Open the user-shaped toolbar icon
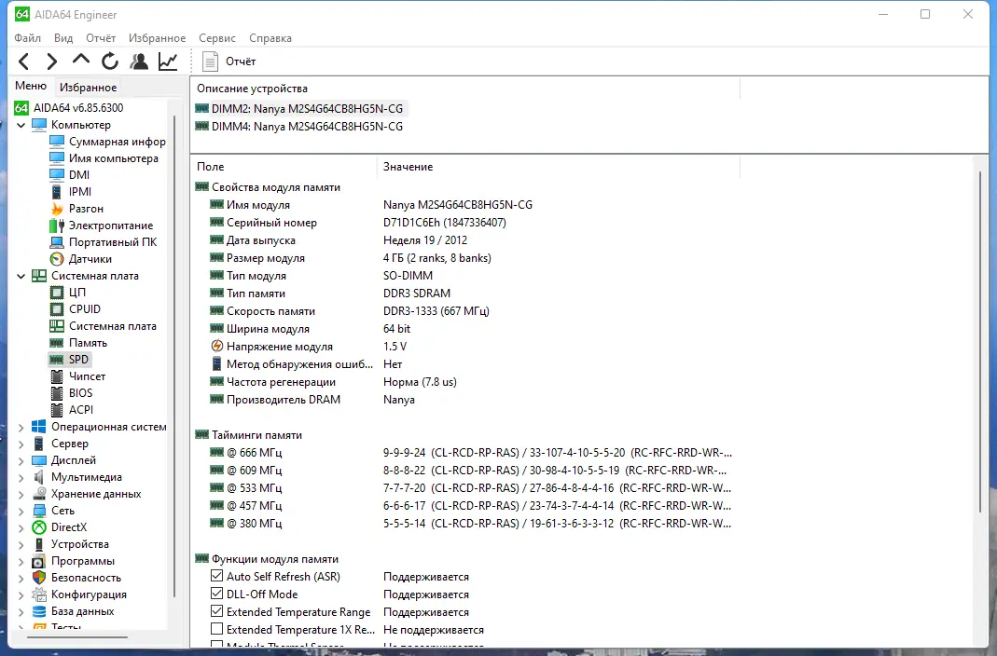The height and width of the screenshot is (656, 997). 139,61
